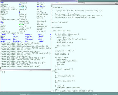Click menumaker.rb in listing
The image size is (118, 95).
[x=42, y=26]
